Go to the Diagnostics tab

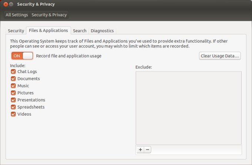click(x=102, y=31)
